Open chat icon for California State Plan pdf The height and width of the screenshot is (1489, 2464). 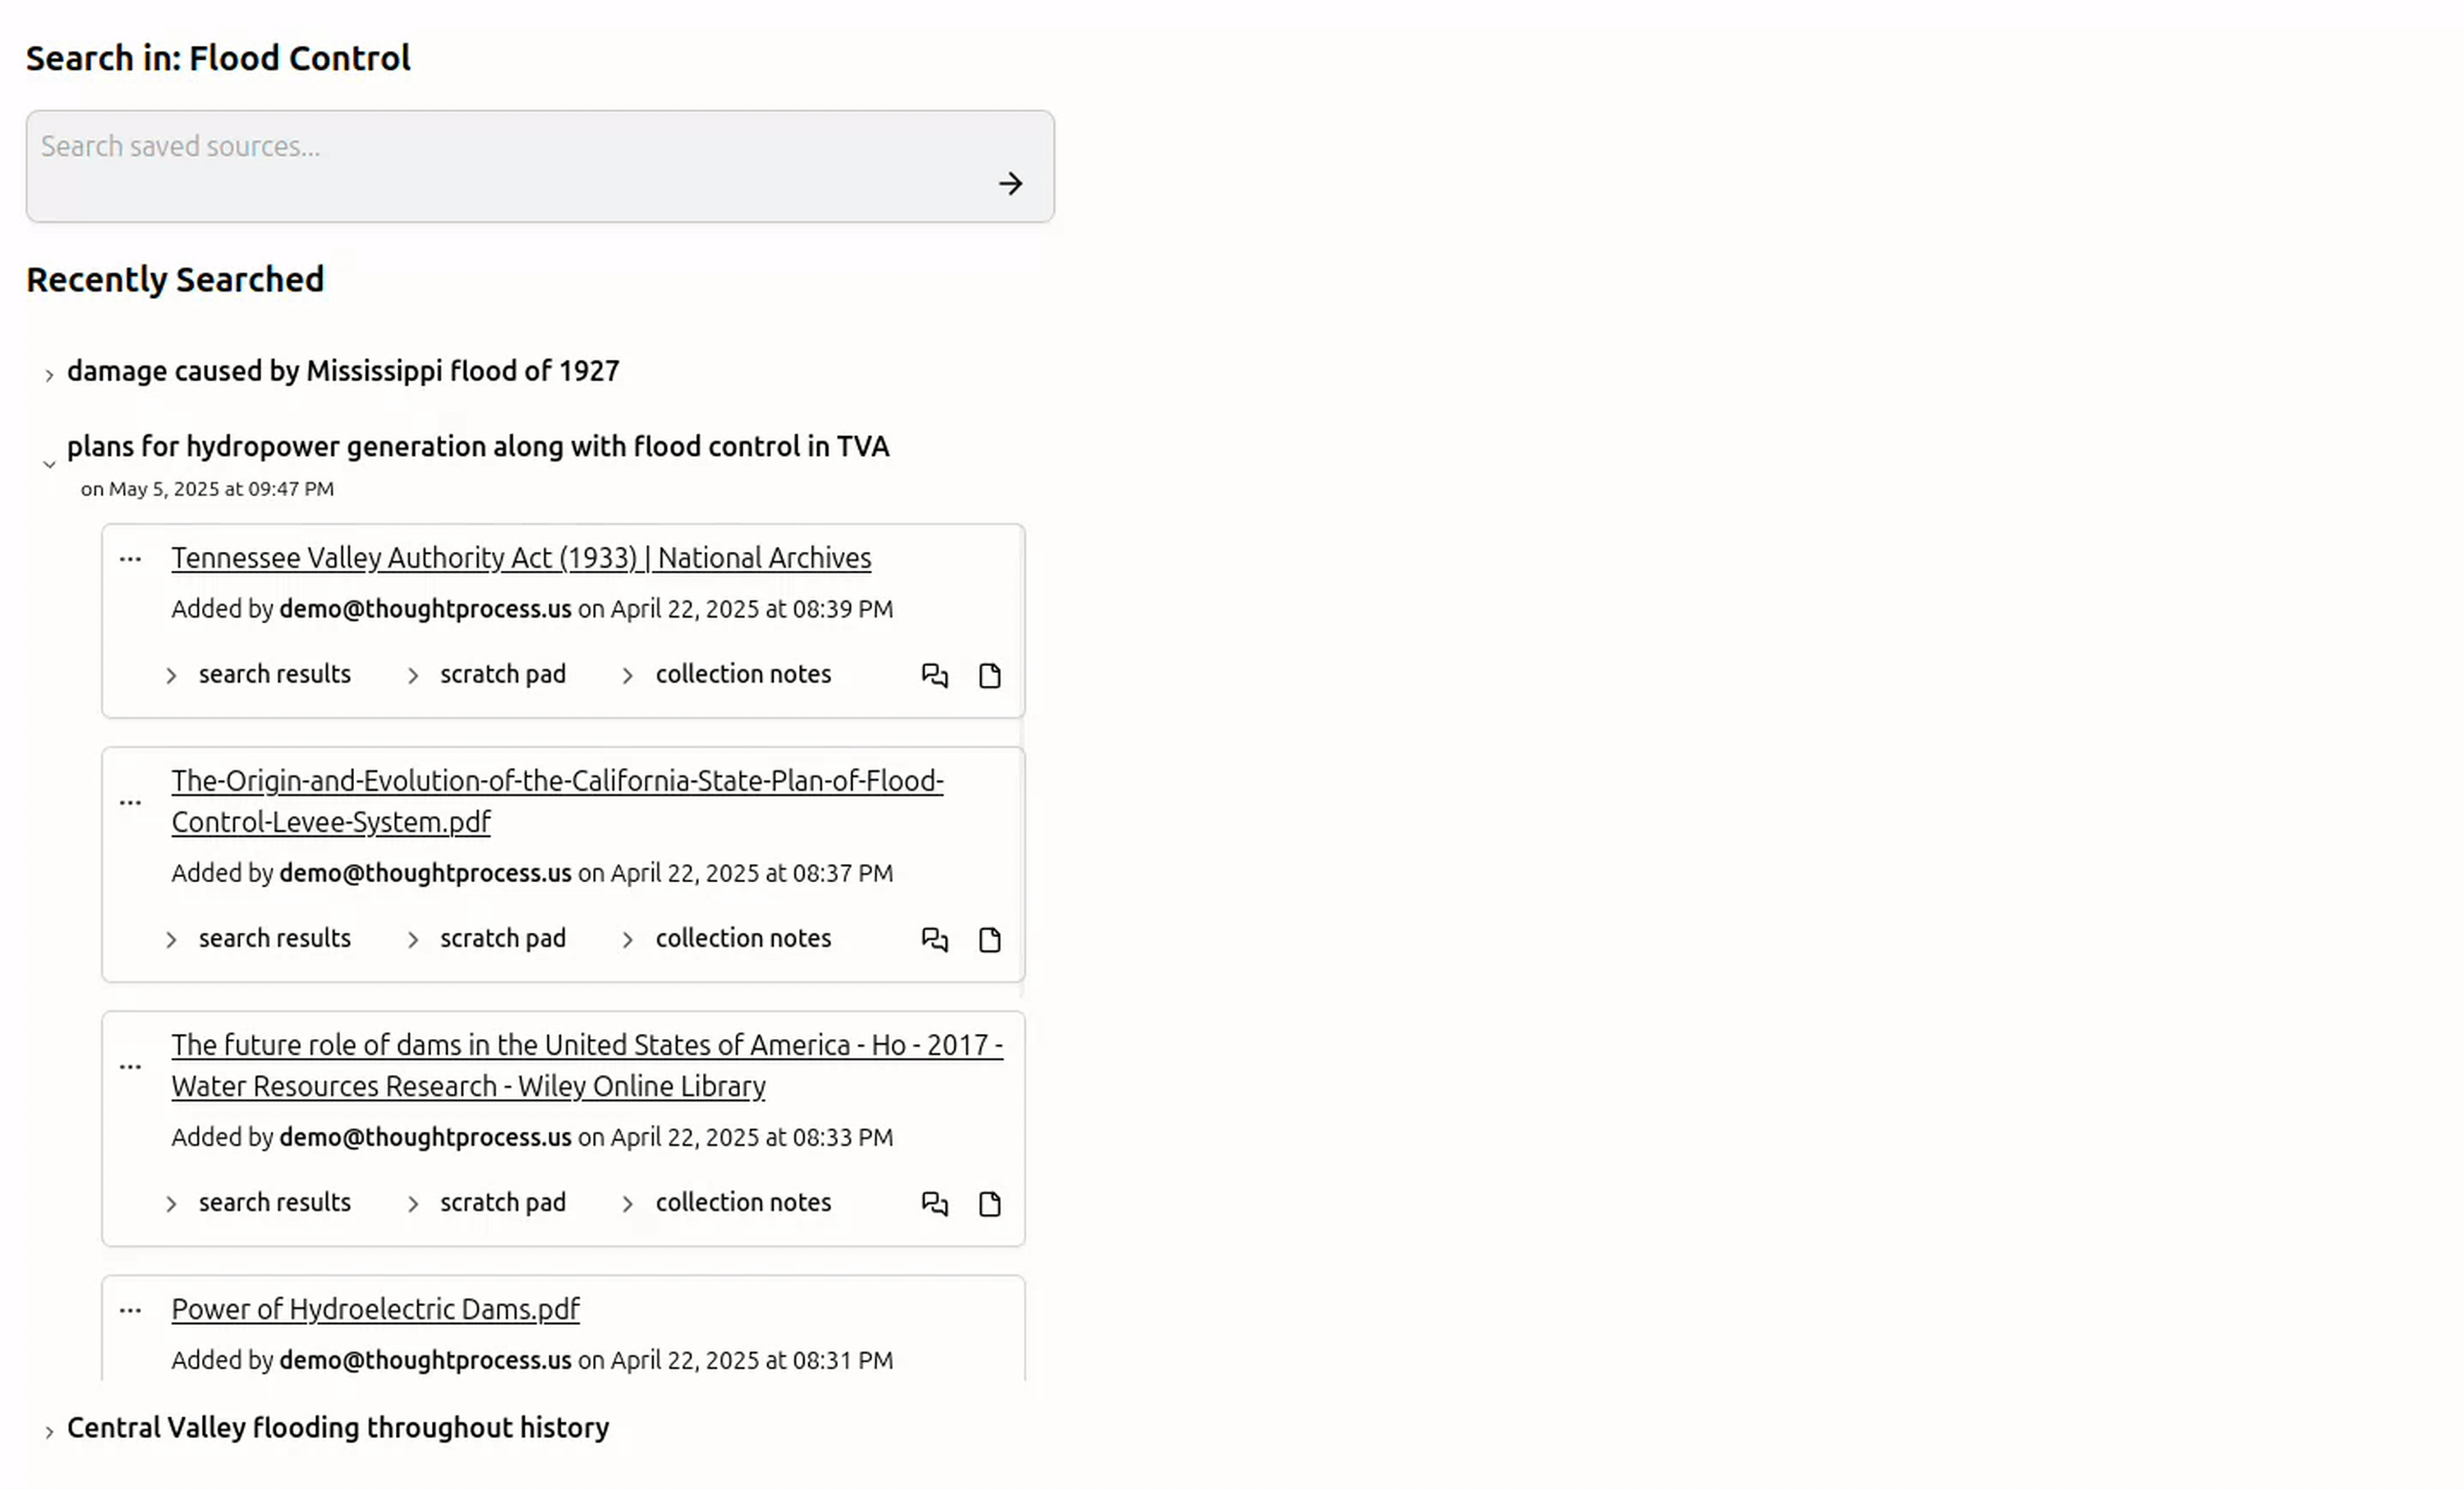[934, 940]
